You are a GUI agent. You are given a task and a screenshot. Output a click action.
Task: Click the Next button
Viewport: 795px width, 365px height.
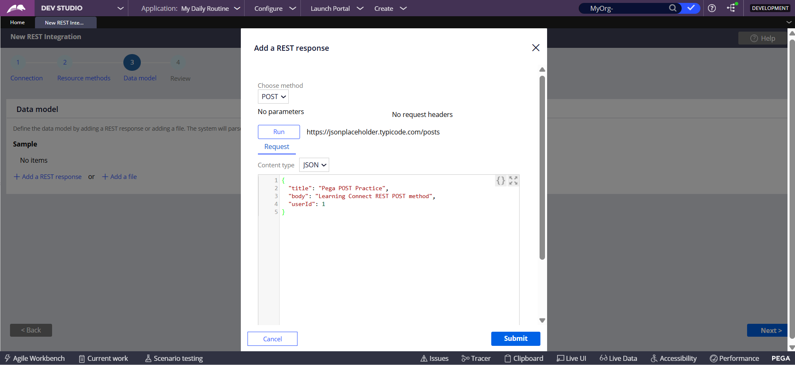point(767,330)
